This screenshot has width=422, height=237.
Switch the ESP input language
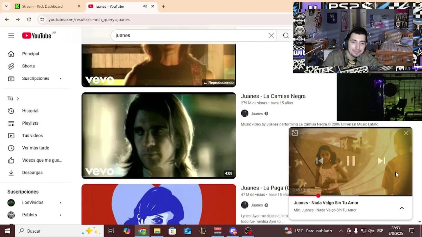pos(380,231)
